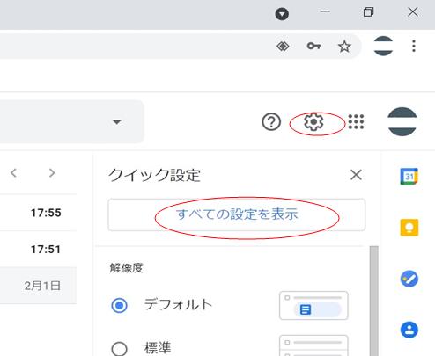This screenshot has height=356, width=435.
Task: Open Google Calendar in the side panel
Action: pyautogui.click(x=409, y=177)
